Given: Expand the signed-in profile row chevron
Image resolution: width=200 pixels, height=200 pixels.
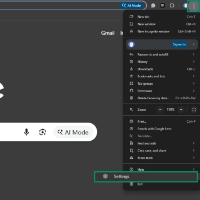Looking at the screenshot, I should [194, 44].
